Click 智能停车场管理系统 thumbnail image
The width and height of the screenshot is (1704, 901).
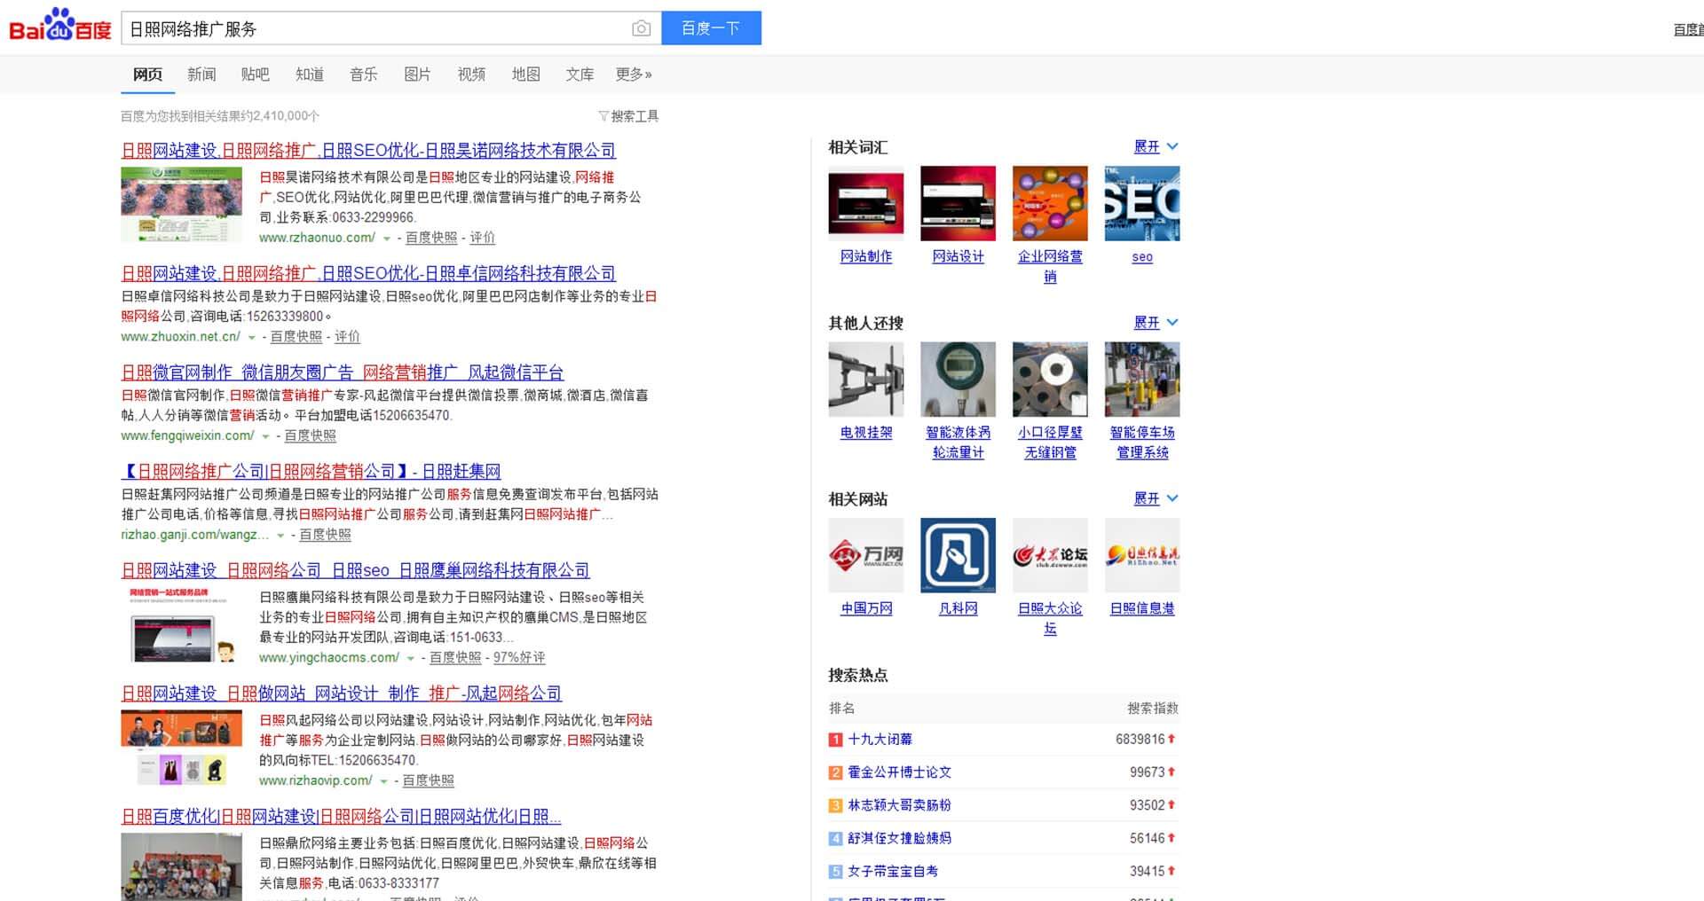(x=1142, y=380)
